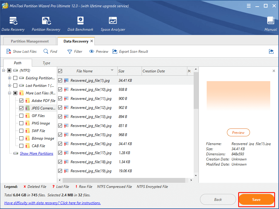The height and width of the screenshot is (209, 279).
Task: Click the horizontal scroll left arrow
Action: point(60,180)
